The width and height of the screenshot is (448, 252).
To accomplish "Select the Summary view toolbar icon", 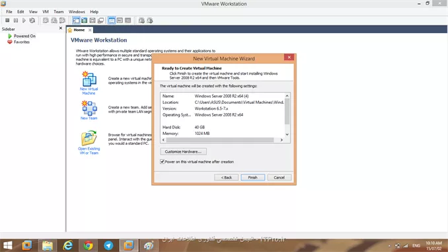I will 112,21.
